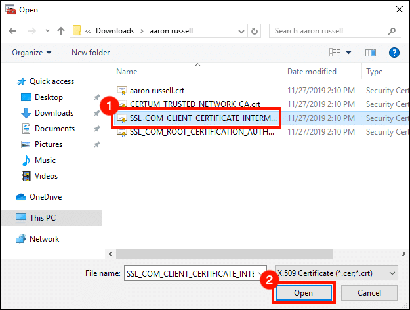Open the Help question mark icon
Image resolution: width=410 pixels, height=310 pixels.
click(x=394, y=53)
